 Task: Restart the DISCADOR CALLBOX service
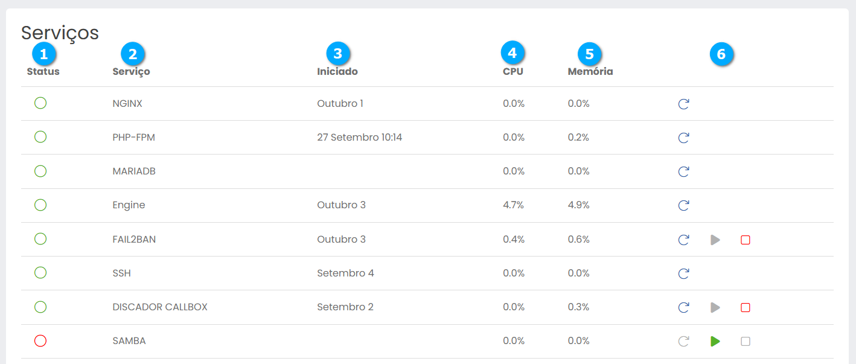click(x=683, y=307)
